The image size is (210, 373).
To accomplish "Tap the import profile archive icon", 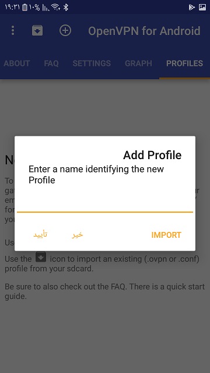I will point(37,30).
